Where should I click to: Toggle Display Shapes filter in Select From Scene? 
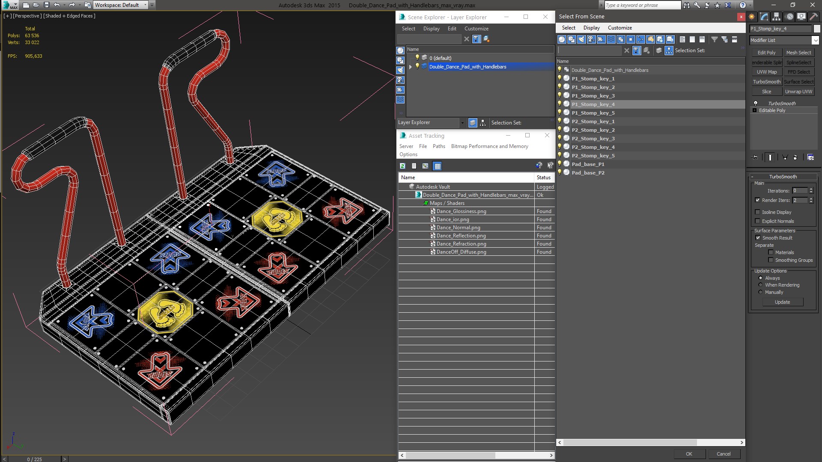[572, 39]
